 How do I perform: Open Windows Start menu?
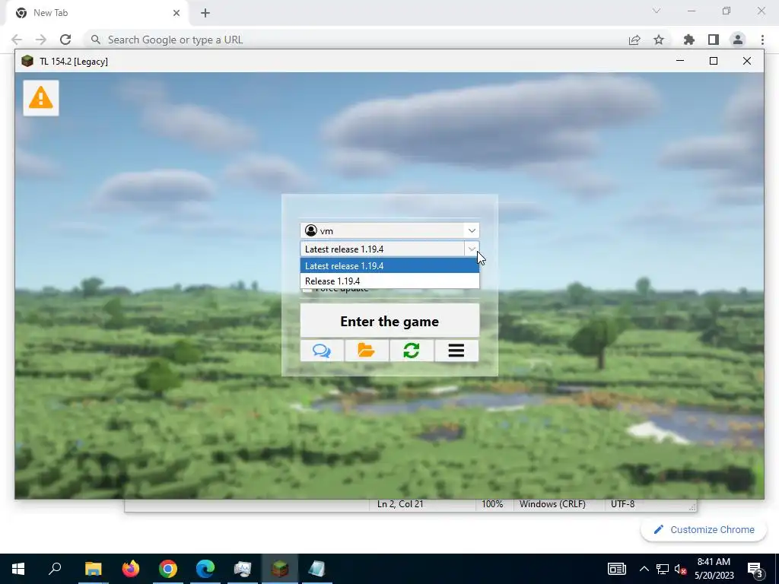click(18, 569)
